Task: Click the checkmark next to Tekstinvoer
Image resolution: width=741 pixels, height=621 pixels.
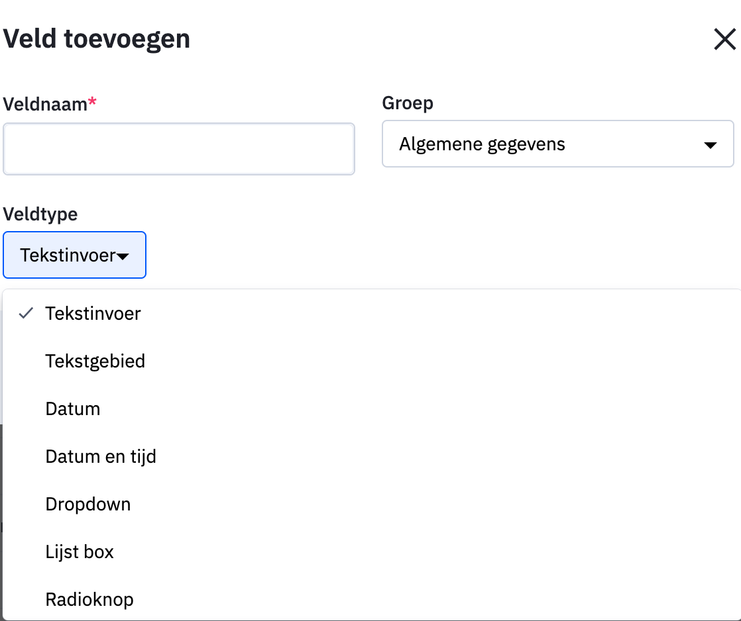Action: click(x=25, y=313)
